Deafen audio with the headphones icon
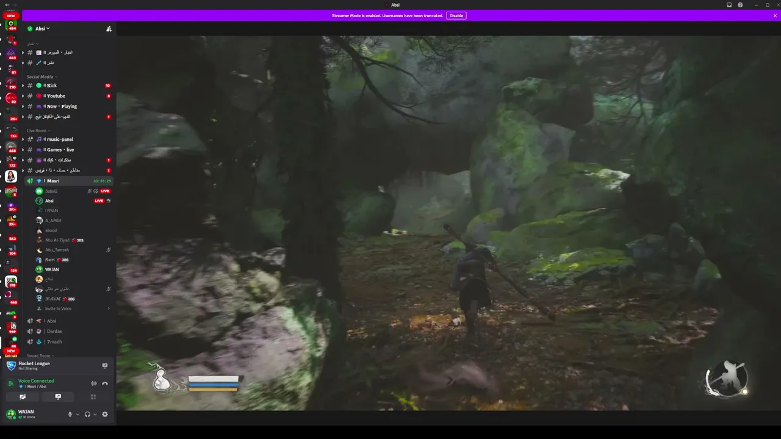This screenshot has height=439, width=781. point(87,415)
